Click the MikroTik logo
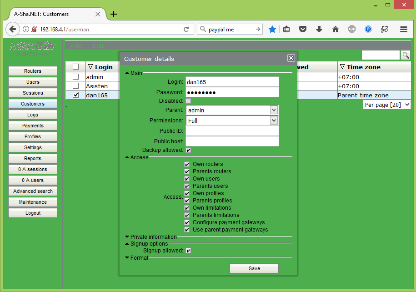The width and height of the screenshot is (416, 292). tap(32, 46)
